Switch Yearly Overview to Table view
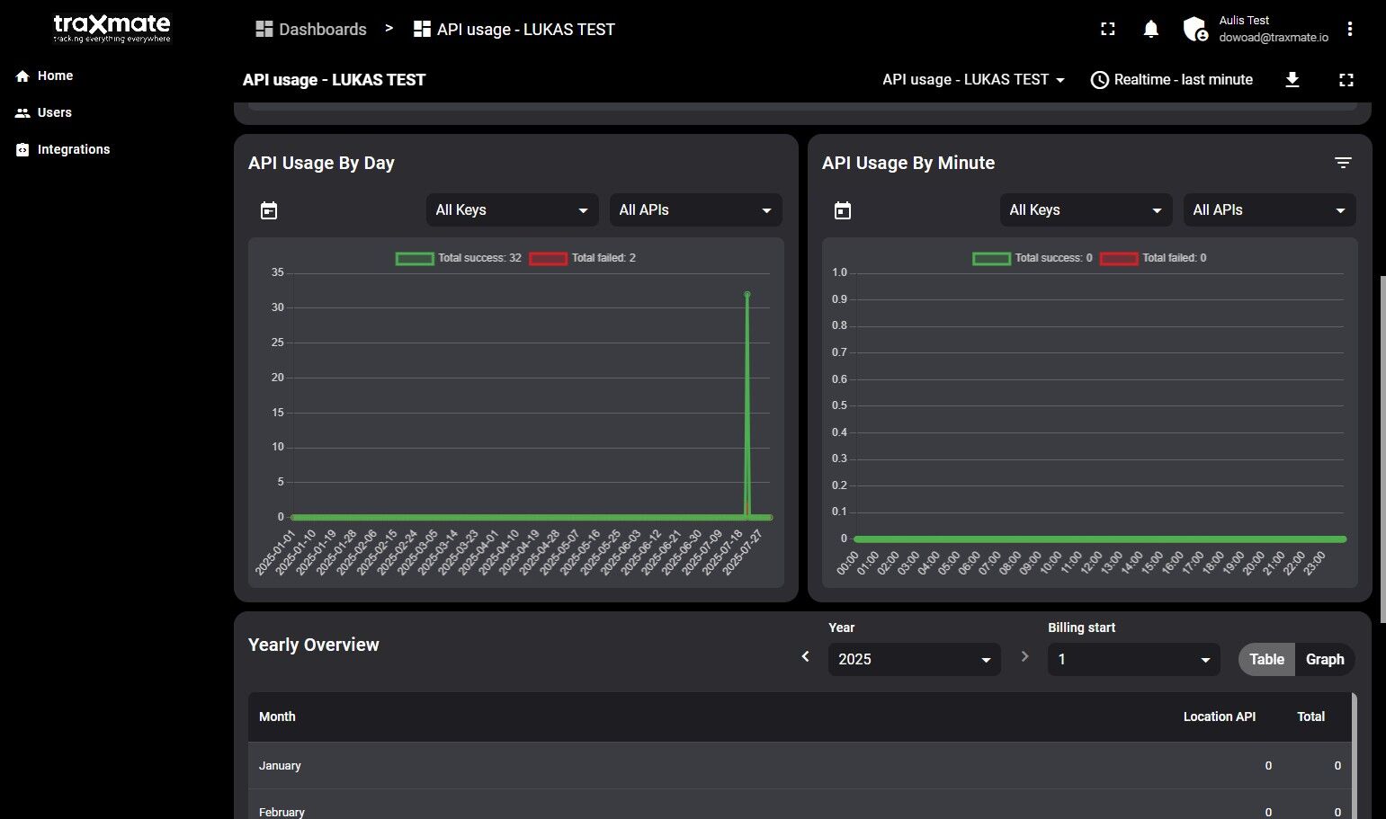The width and height of the screenshot is (1386, 819). 1266,659
